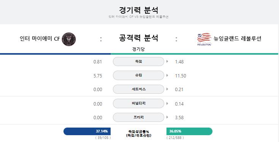The image size is (279, 142).
Task: Click the arrow beside 프리킥 button
Action: point(167,117)
